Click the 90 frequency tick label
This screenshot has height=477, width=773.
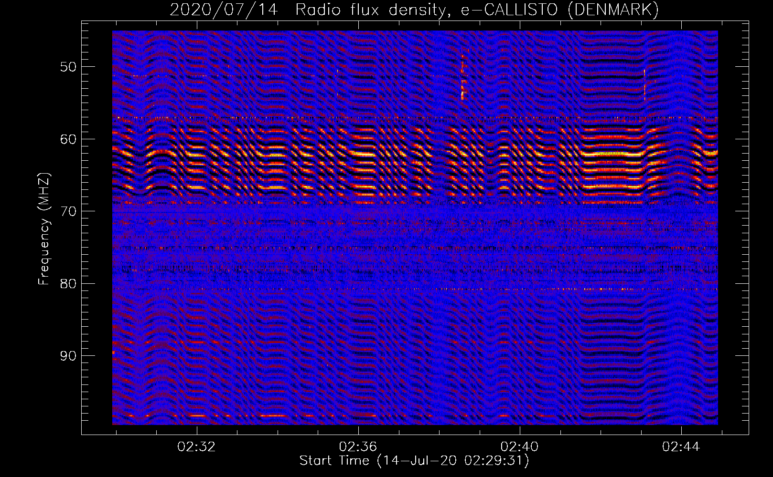[68, 356]
